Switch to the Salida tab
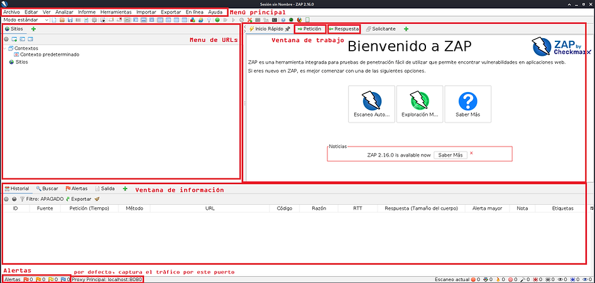The width and height of the screenshot is (595, 283). (x=105, y=188)
